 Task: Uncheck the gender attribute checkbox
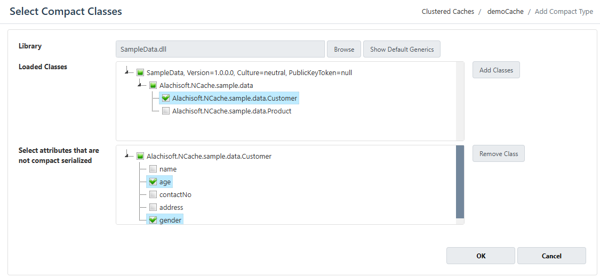[153, 220]
